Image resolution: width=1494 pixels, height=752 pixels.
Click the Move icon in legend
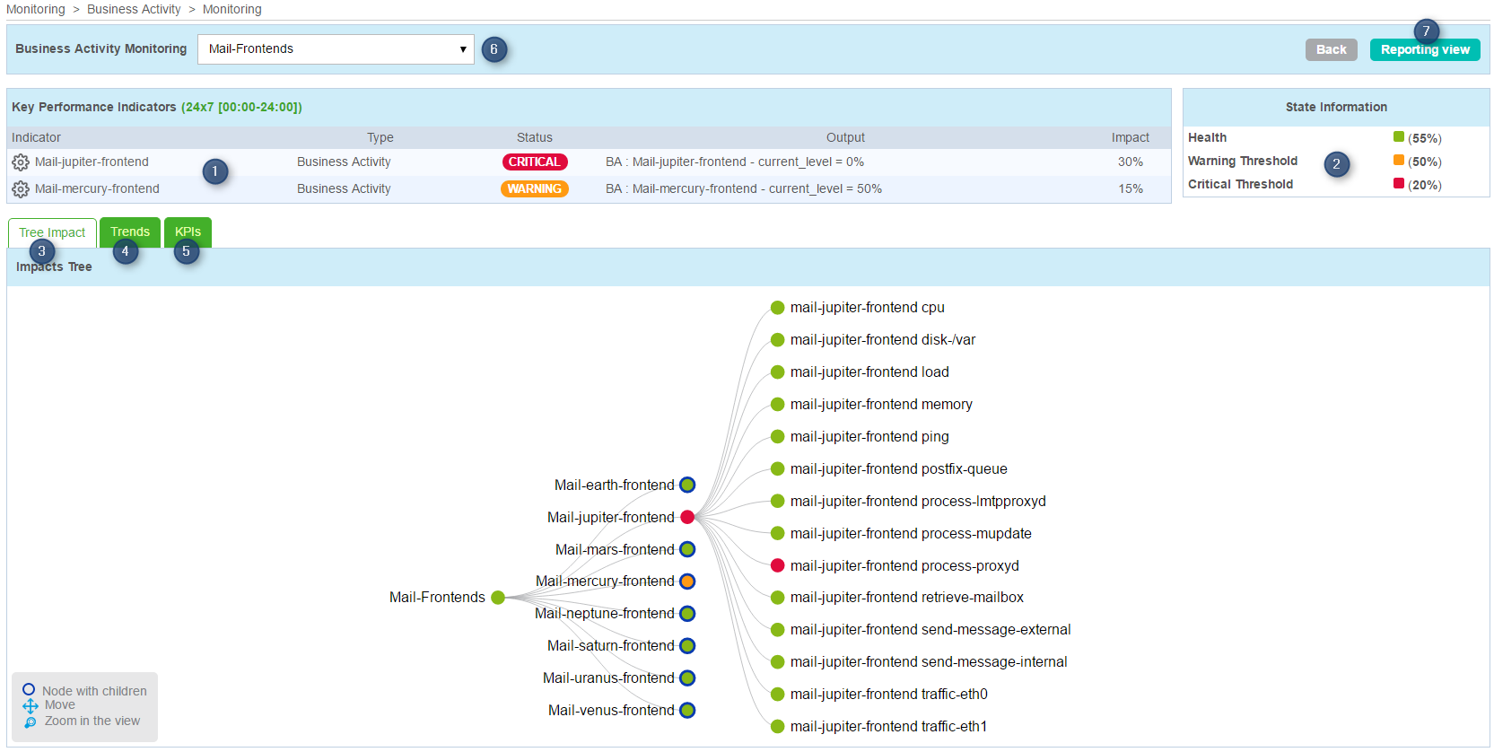31,705
